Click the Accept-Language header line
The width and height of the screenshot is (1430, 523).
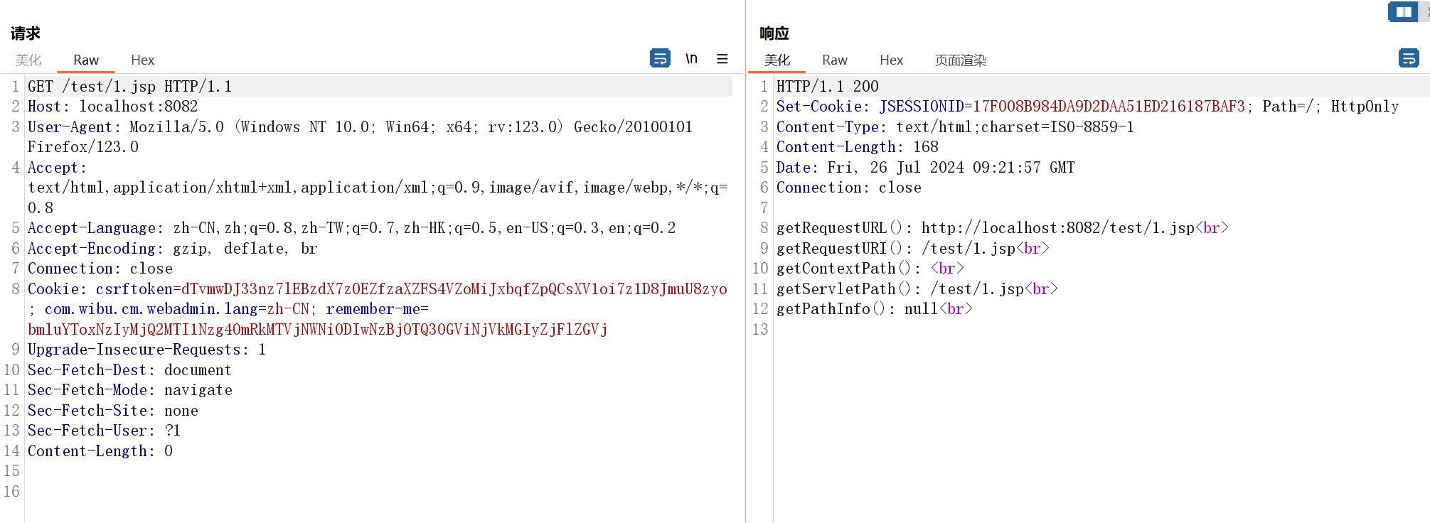point(352,228)
